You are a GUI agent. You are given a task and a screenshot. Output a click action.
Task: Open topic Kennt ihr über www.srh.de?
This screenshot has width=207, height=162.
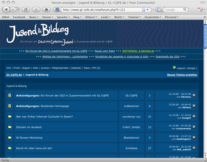(34, 148)
